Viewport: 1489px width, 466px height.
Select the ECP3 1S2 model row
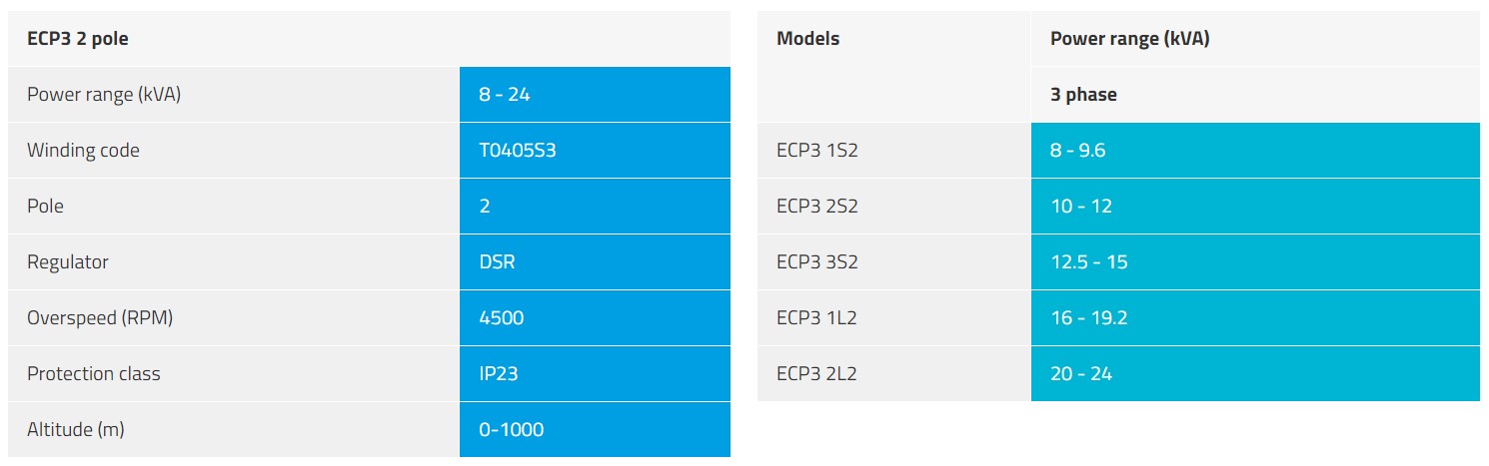pyautogui.click(x=817, y=151)
